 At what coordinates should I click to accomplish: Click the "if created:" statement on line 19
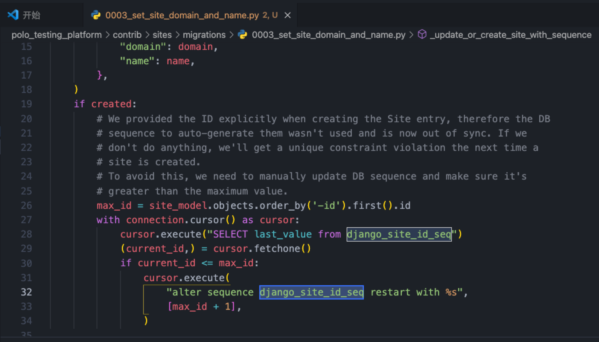pyautogui.click(x=105, y=104)
